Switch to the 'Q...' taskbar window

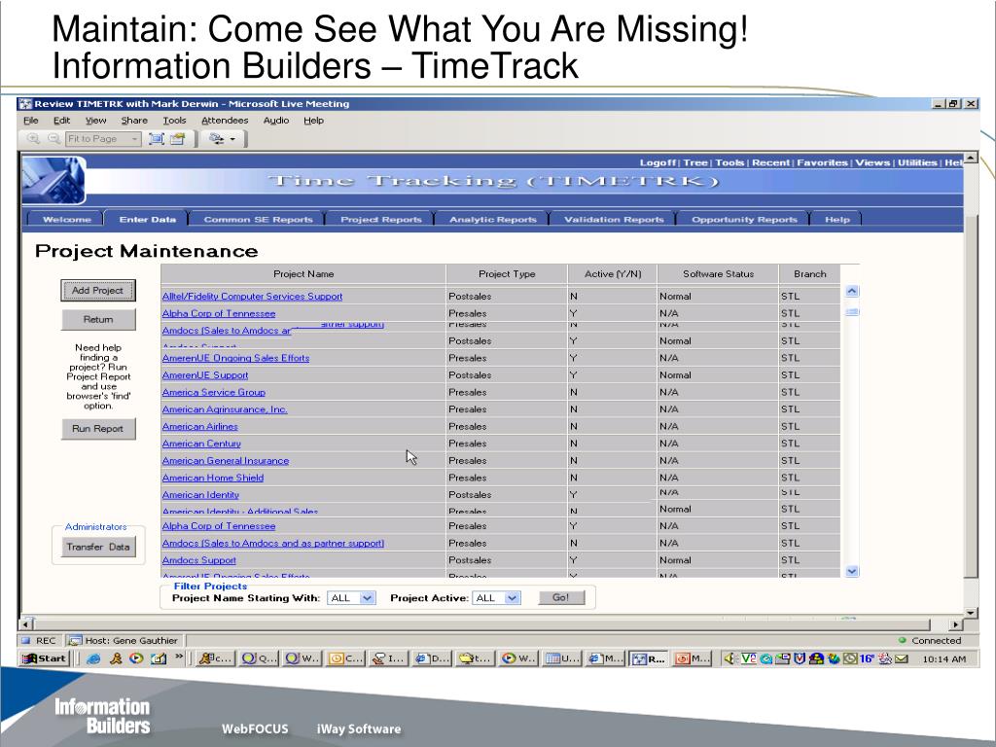point(259,658)
